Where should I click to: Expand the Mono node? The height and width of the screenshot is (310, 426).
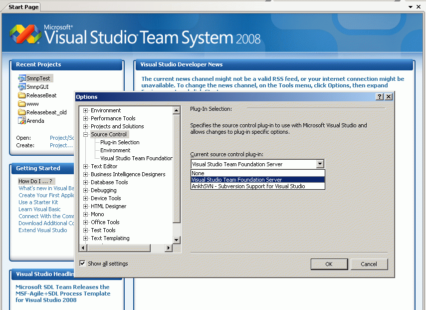coord(86,214)
